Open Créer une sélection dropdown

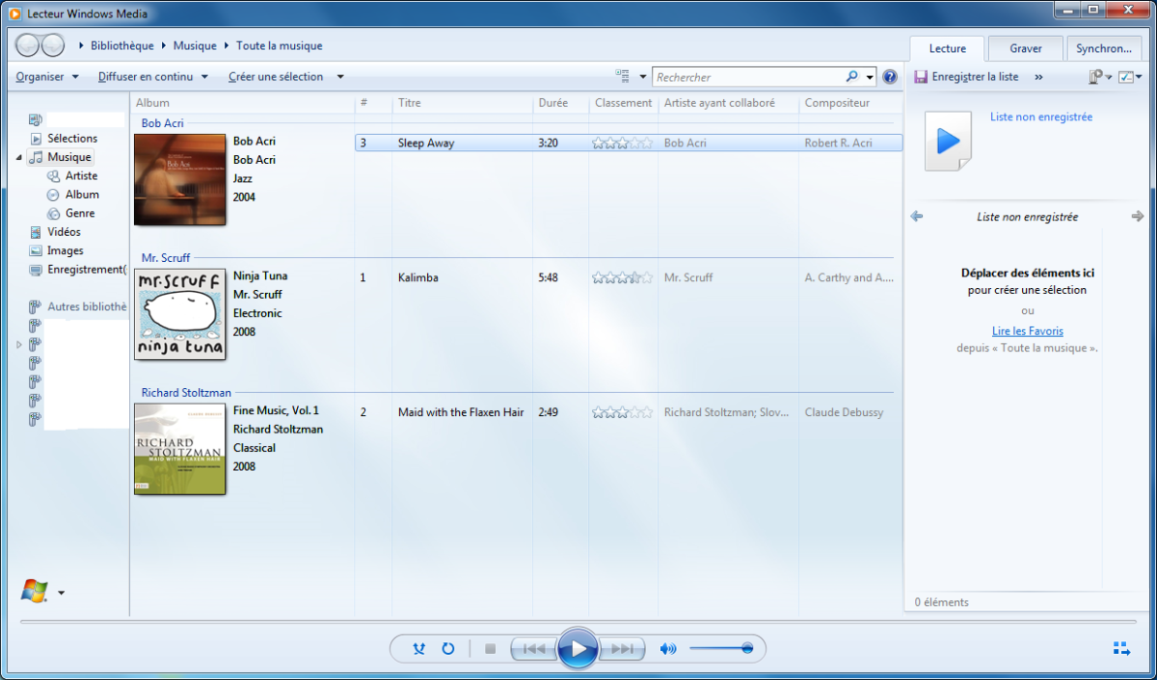[286, 77]
